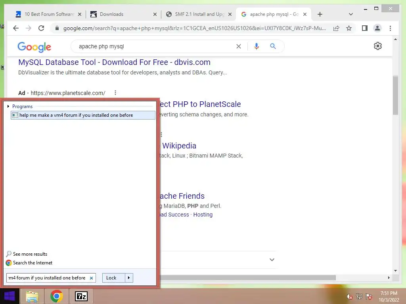Open 7-Zip from taskbar
Screen dimensions: 406x304
point(81,296)
